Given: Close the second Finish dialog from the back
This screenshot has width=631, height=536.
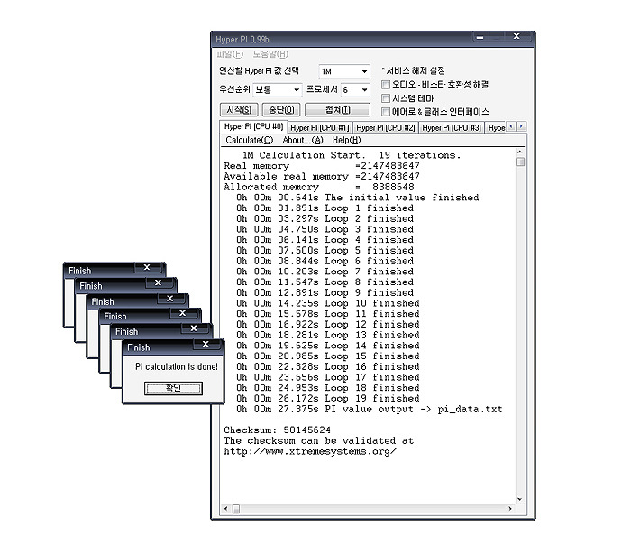Looking at the screenshot, I should [158, 282].
